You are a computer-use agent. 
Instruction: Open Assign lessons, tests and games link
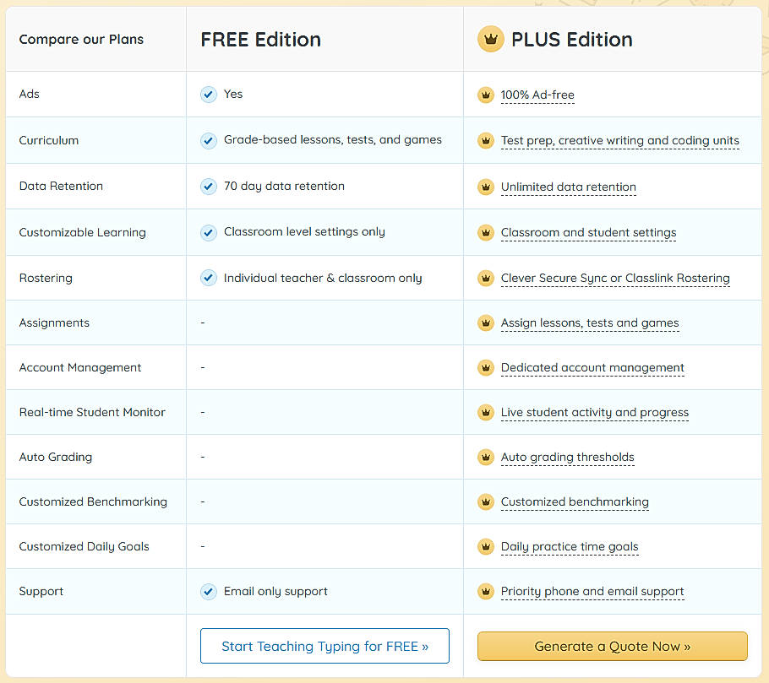click(x=590, y=323)
